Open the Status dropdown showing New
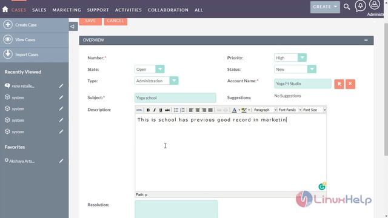This screenshot has height=218, width=388. pyautogui.click(x=295, y=69)
